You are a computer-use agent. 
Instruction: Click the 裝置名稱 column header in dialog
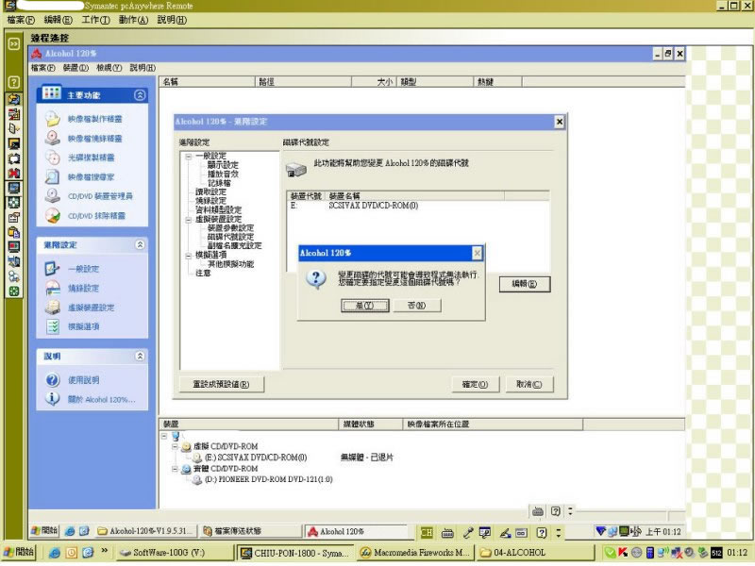414,196
